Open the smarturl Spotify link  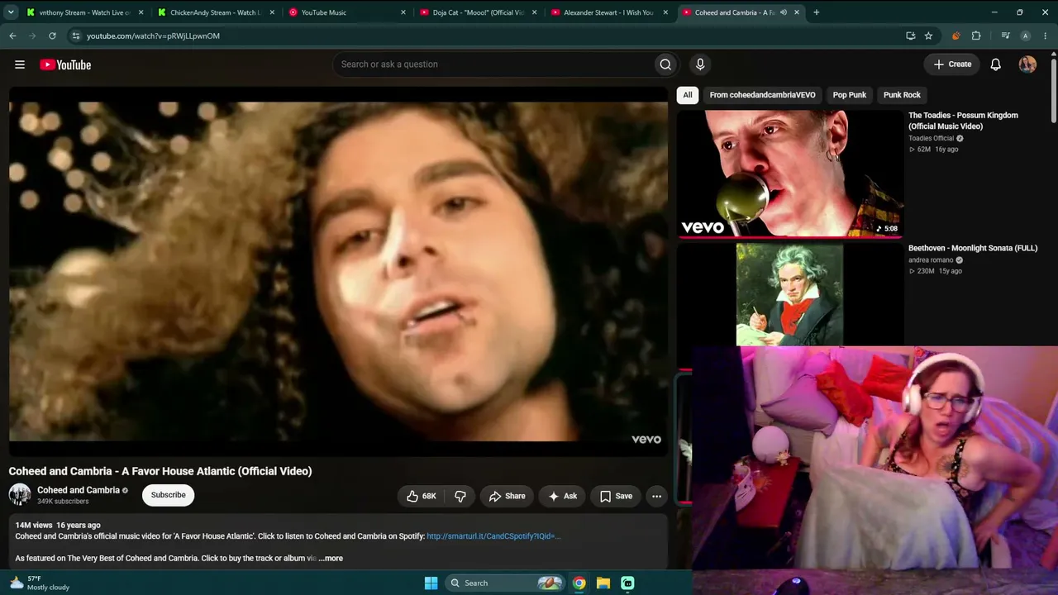[493, 536]
